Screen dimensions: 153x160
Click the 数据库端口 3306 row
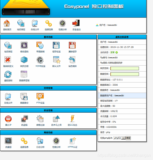pos(122,85)
